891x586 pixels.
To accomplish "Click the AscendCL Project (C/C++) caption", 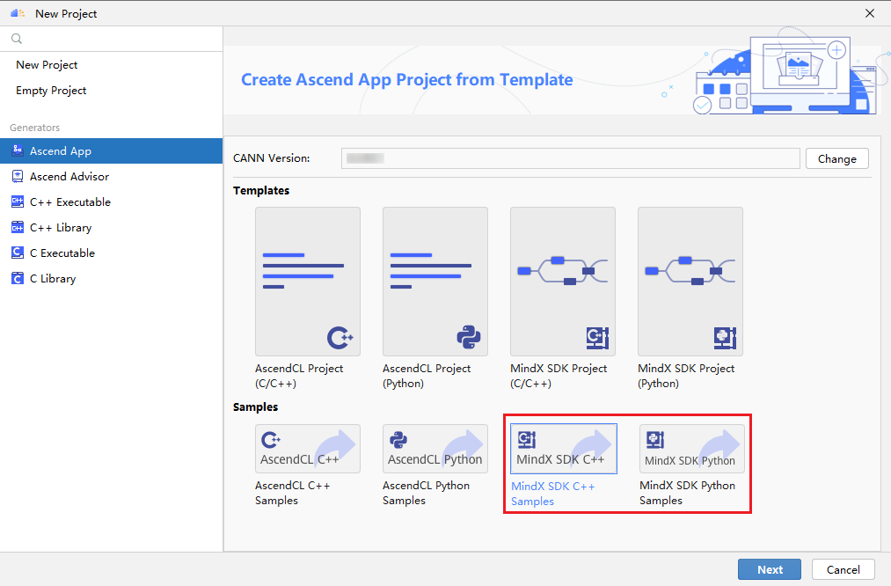I will click(299, 376).
